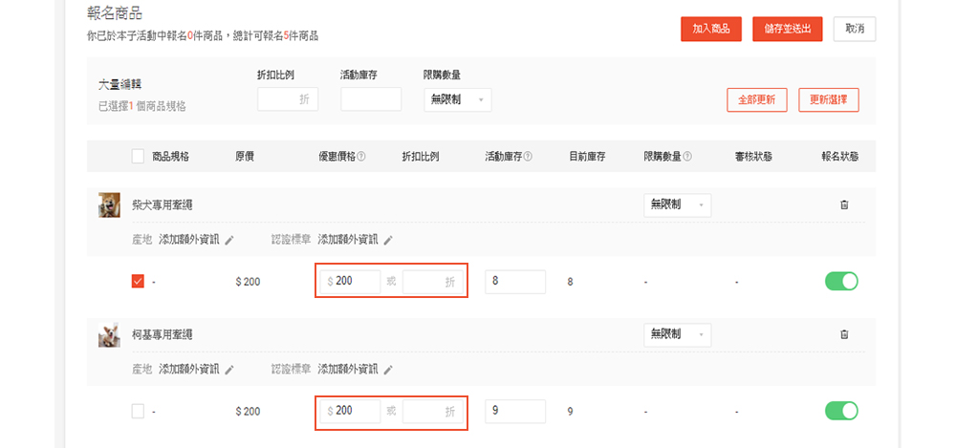Open 限購數量 dropdown for 柯基專用牽繩
This screenshot has height=448, width=956.
[678, 334]
